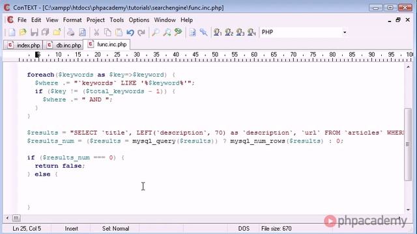Viewport: 417px width, 234px height.
Task: Click "Sel: Normal" in the status bar
Action: pyautogui.click(x=116, y=228)
